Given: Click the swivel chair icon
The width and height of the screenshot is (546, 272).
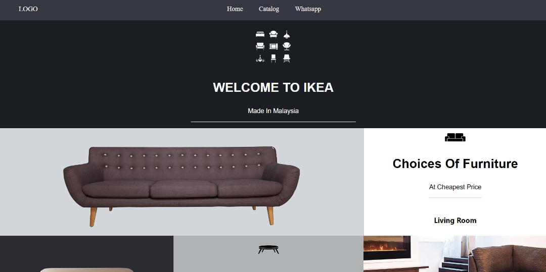Looking at the screenshot, I should (x=287, y=46).
